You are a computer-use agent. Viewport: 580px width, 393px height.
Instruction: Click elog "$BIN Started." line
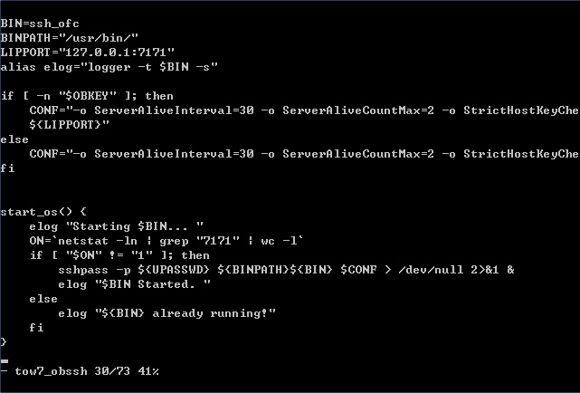(134, 284)
